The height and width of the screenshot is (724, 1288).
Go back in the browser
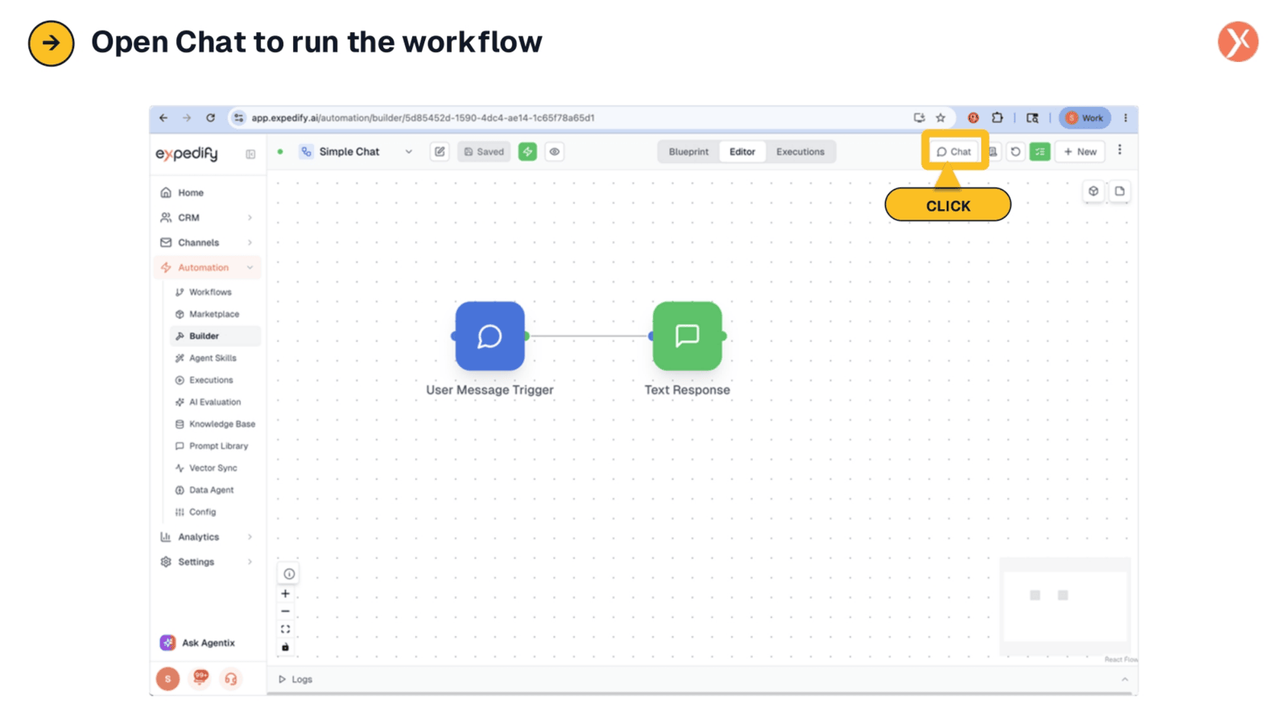pyautogui.click(x=163, y=118)
